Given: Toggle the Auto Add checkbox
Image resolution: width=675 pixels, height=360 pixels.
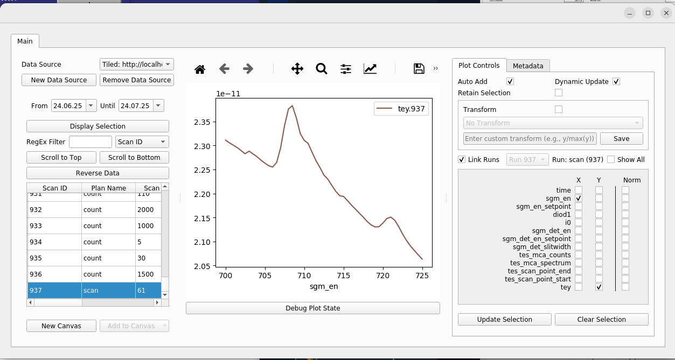Looking at the screenshot, I should tap(510, 82).
